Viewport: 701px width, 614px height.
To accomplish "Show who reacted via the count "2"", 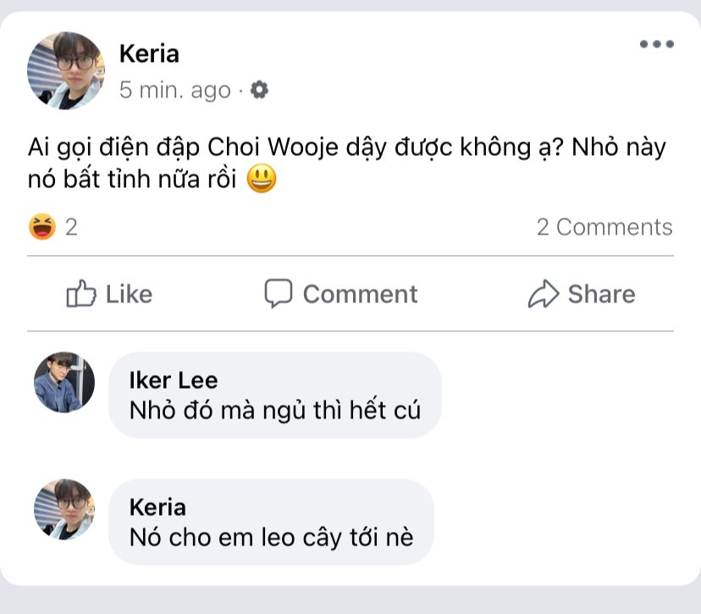I will [x=72, y=227].
